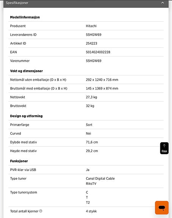
Task: Click the Modellinformasjon heading
Action: click(x=25, y=17)
